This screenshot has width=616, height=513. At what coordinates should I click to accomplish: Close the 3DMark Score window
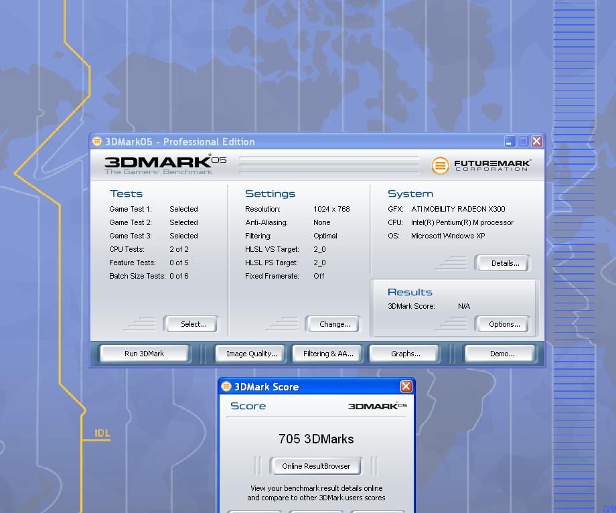[406, 386]
